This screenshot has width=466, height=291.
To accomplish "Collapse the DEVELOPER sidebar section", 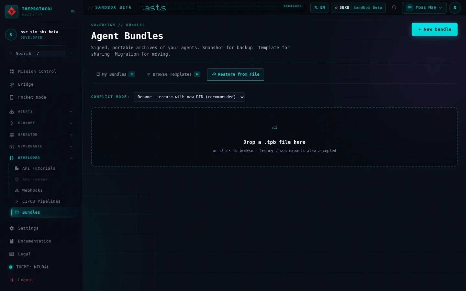I will (x=41, y=158).
